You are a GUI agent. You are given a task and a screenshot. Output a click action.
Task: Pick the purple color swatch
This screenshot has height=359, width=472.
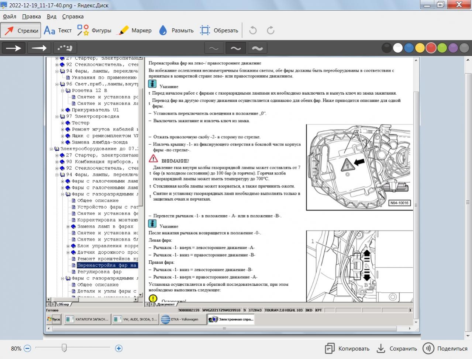453,48
